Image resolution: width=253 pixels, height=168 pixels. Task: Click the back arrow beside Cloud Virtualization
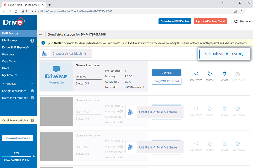pos(41,34)
